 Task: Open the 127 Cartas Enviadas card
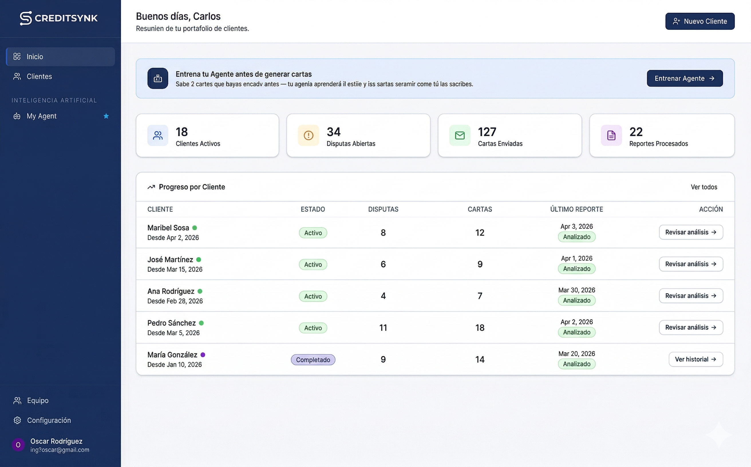510,135
